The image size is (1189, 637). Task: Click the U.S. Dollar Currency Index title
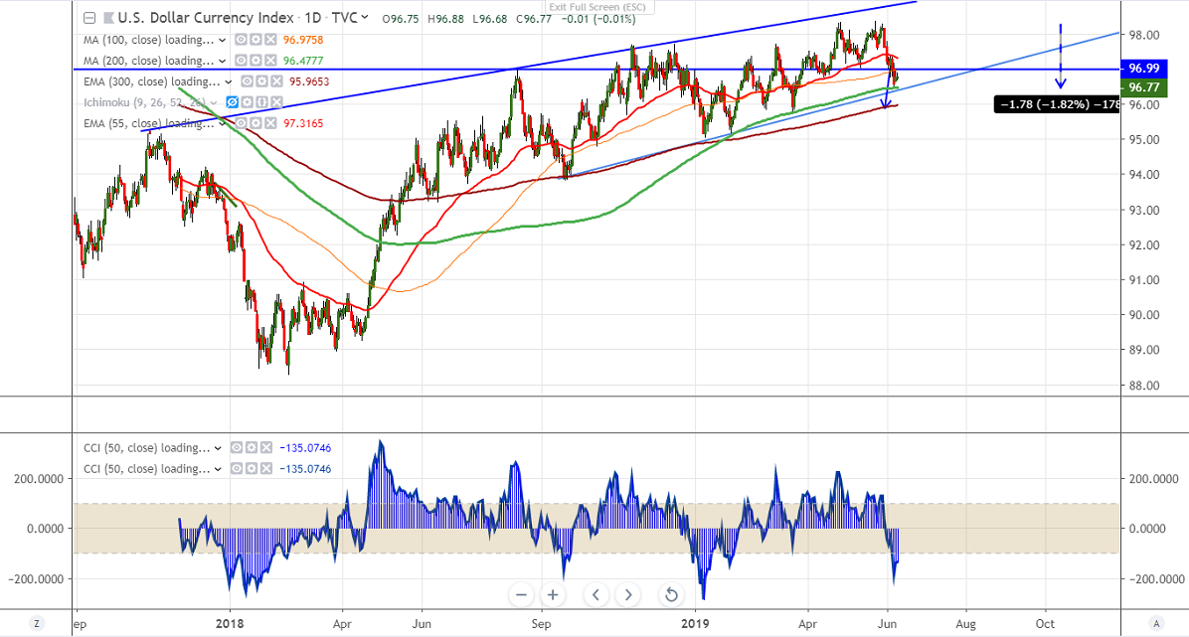(x=206, y=18)
